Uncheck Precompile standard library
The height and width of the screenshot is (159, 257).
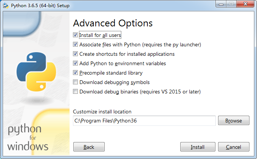(x=76, y=73)
